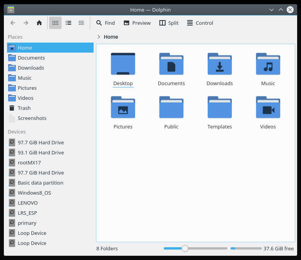301x260 pixels.
Task: Open Screenshots in the Places sidebar
Action: [x=32, y=118]
